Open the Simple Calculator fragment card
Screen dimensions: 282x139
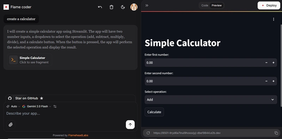click(30, 60)
